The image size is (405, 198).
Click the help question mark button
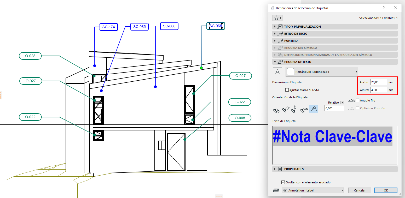tap(384, 8)
